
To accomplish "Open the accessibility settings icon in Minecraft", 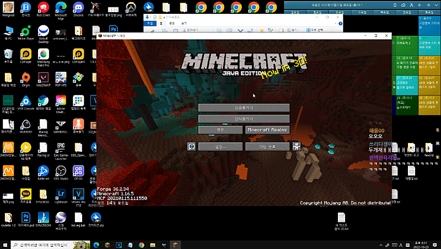I will (297, 146).
